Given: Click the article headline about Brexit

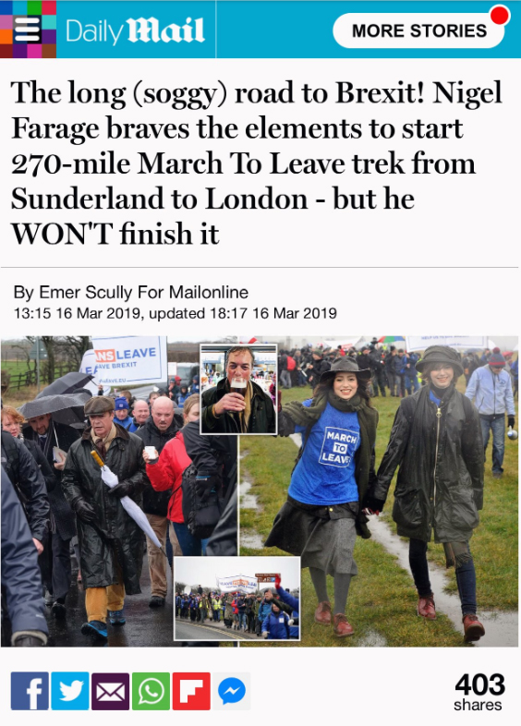Looking at the screenshot, I should tap(256, 163).
